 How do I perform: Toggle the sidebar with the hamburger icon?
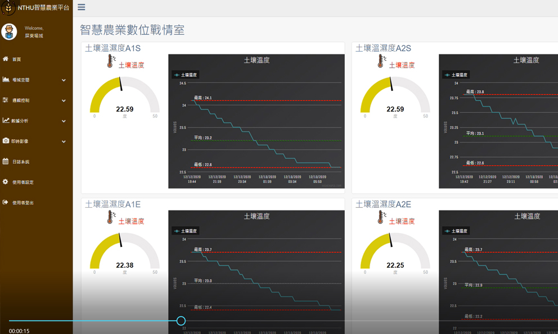[82, 7]
